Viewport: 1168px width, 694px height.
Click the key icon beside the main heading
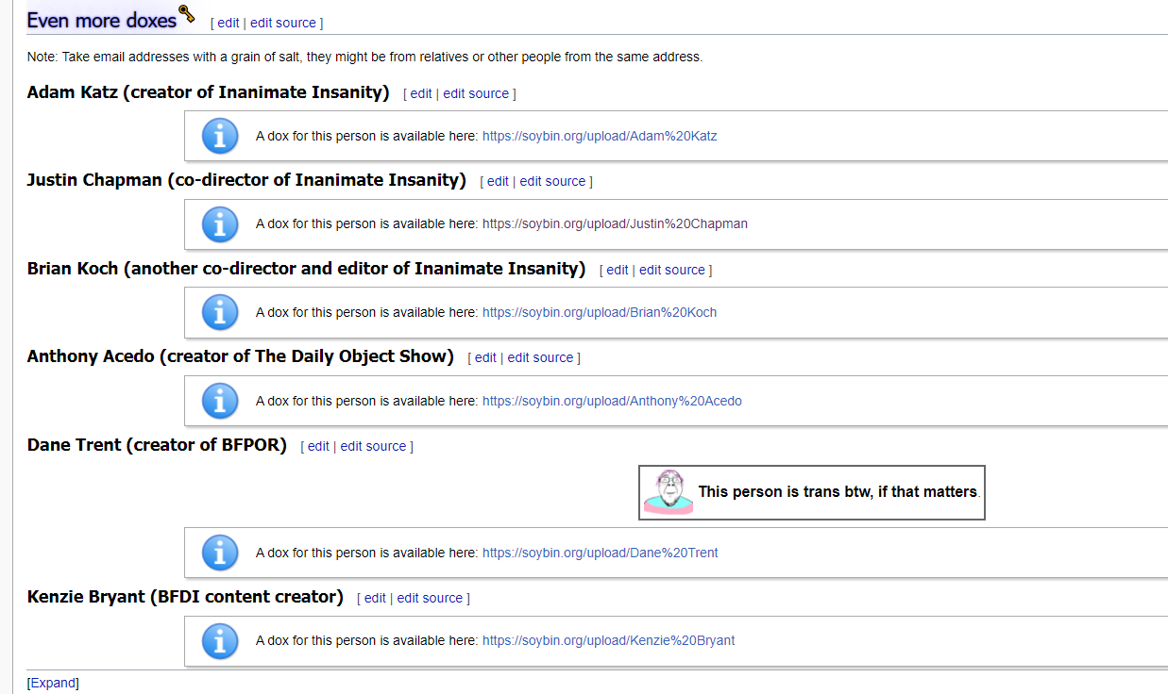click(x=187, y=14)
